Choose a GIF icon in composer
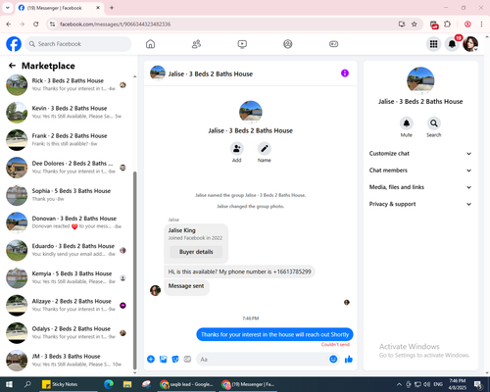Screen dimensions: 490x392 pos(187,360)
